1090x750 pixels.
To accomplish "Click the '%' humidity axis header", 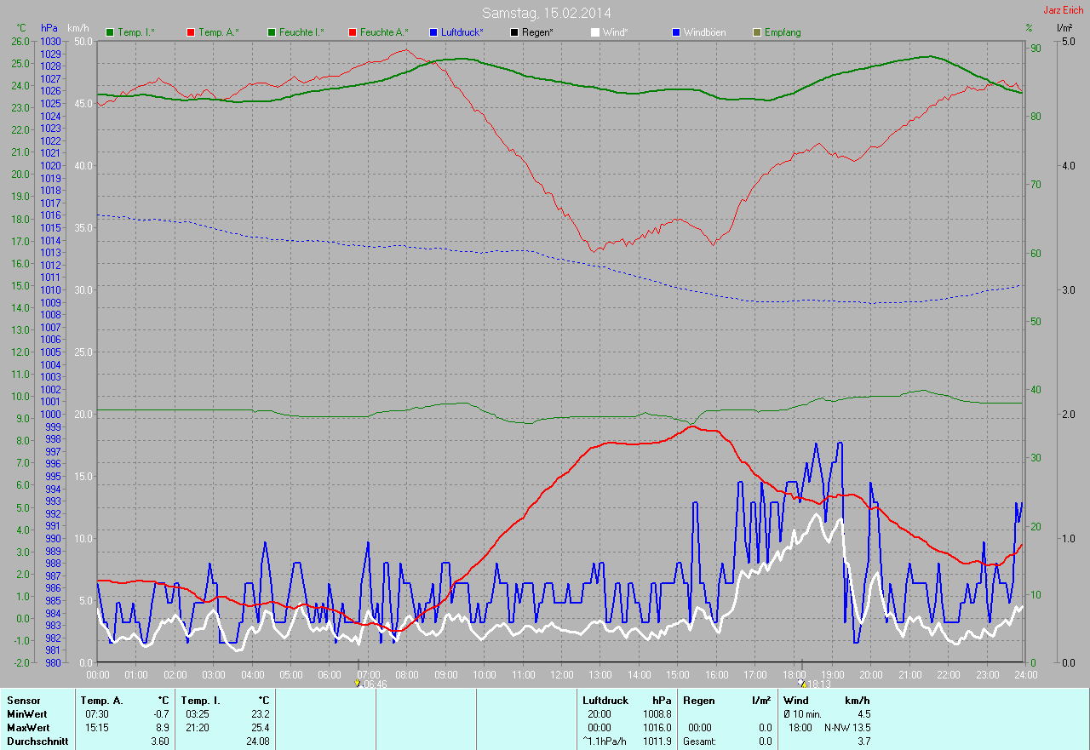I will (1029, 28).
